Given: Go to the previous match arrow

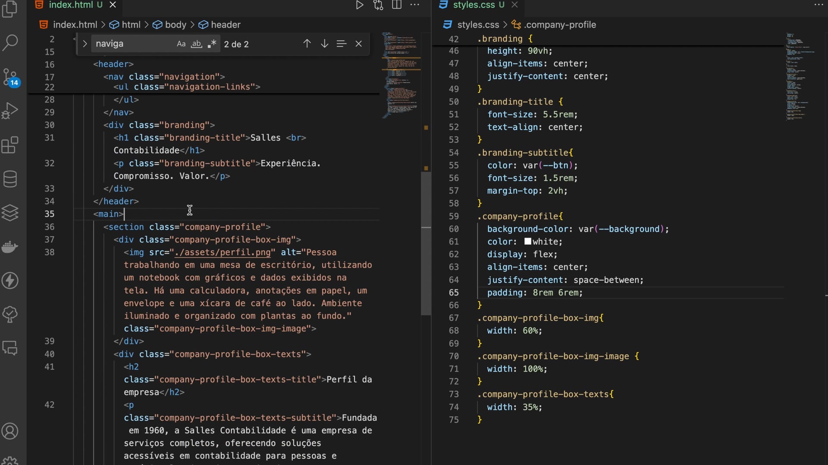Looking at the screenshot, I should (x=307, y=44).
